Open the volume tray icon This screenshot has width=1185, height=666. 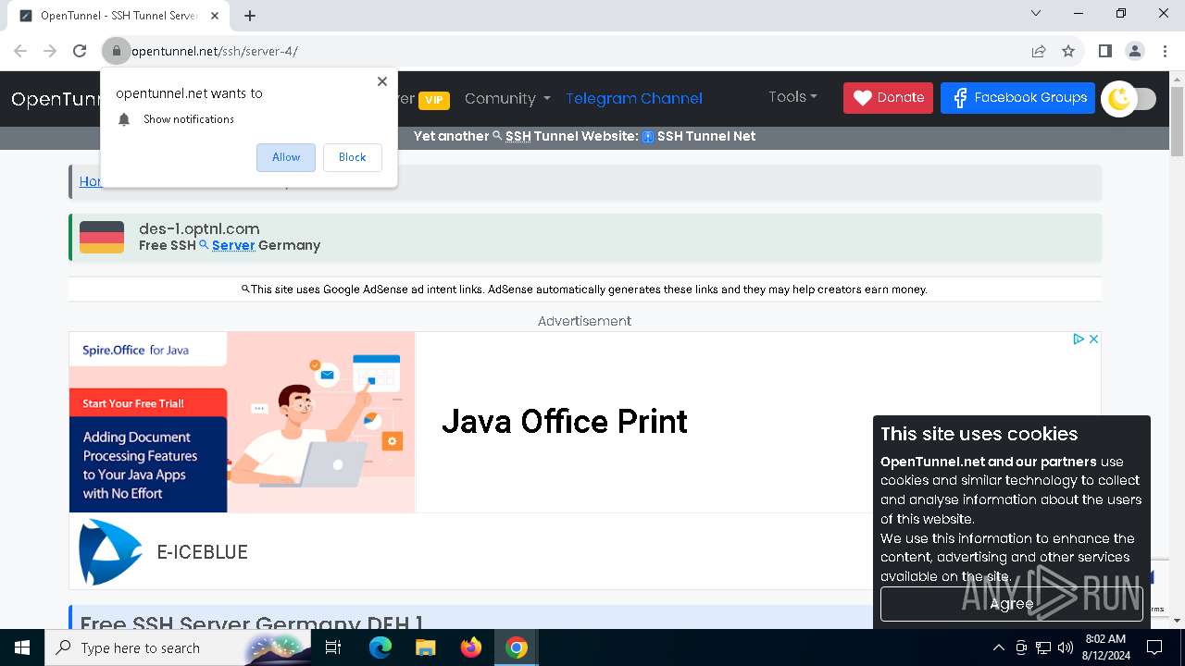1066,647
